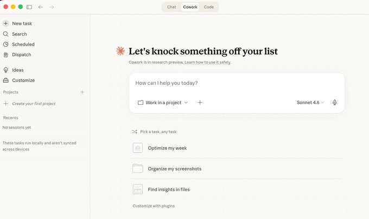The height and width of the screenshot is (219, 369).
Task: Open the Ideas section
Action: coord(18,70)
